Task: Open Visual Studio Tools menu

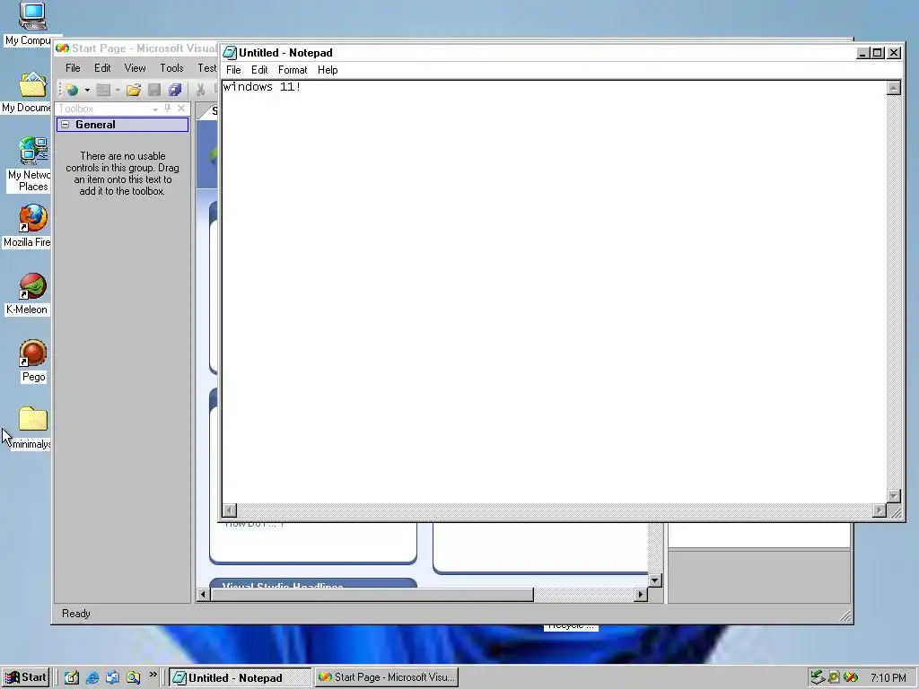Action: [x=171, y=68]
